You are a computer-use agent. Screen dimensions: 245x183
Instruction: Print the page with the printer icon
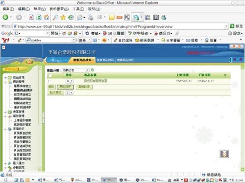pyautogui.click(x=91, y=17)
